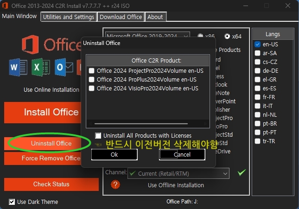The image size is (299, 209).
Task: Click the Langs column header
Action: [x=273, y=34]
